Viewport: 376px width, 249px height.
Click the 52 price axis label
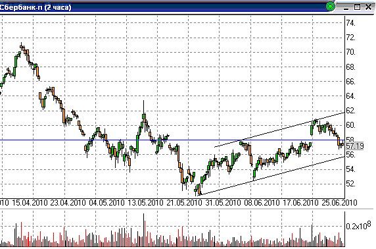point(350,184)
